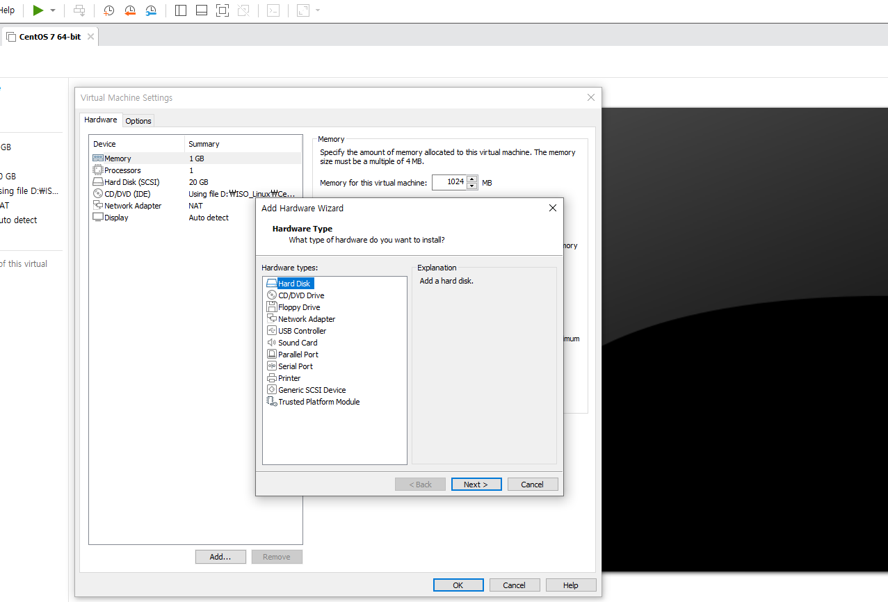Click the Add... button in settings
Image resolution: width=888 pixels, height=602 pixels.
[220, 557]
